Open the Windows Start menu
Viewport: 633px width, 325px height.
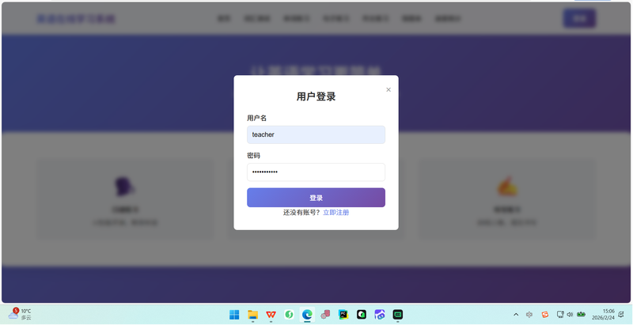pos(234,315)
